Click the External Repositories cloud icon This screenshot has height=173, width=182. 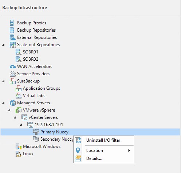(x=13, y=37)
